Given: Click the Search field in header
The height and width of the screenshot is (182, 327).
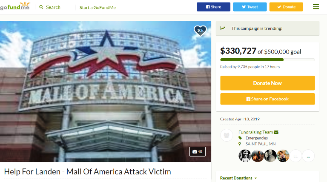Looking at the screenshot, I should (53, 7).
